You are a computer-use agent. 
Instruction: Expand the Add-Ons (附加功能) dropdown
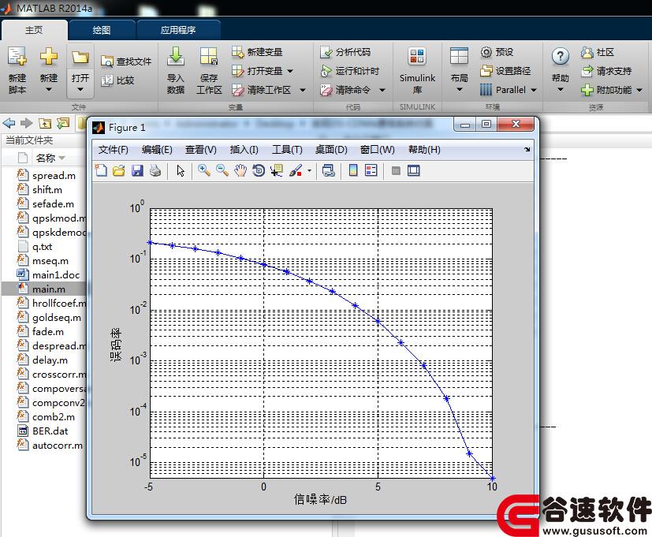pos(639,90)
